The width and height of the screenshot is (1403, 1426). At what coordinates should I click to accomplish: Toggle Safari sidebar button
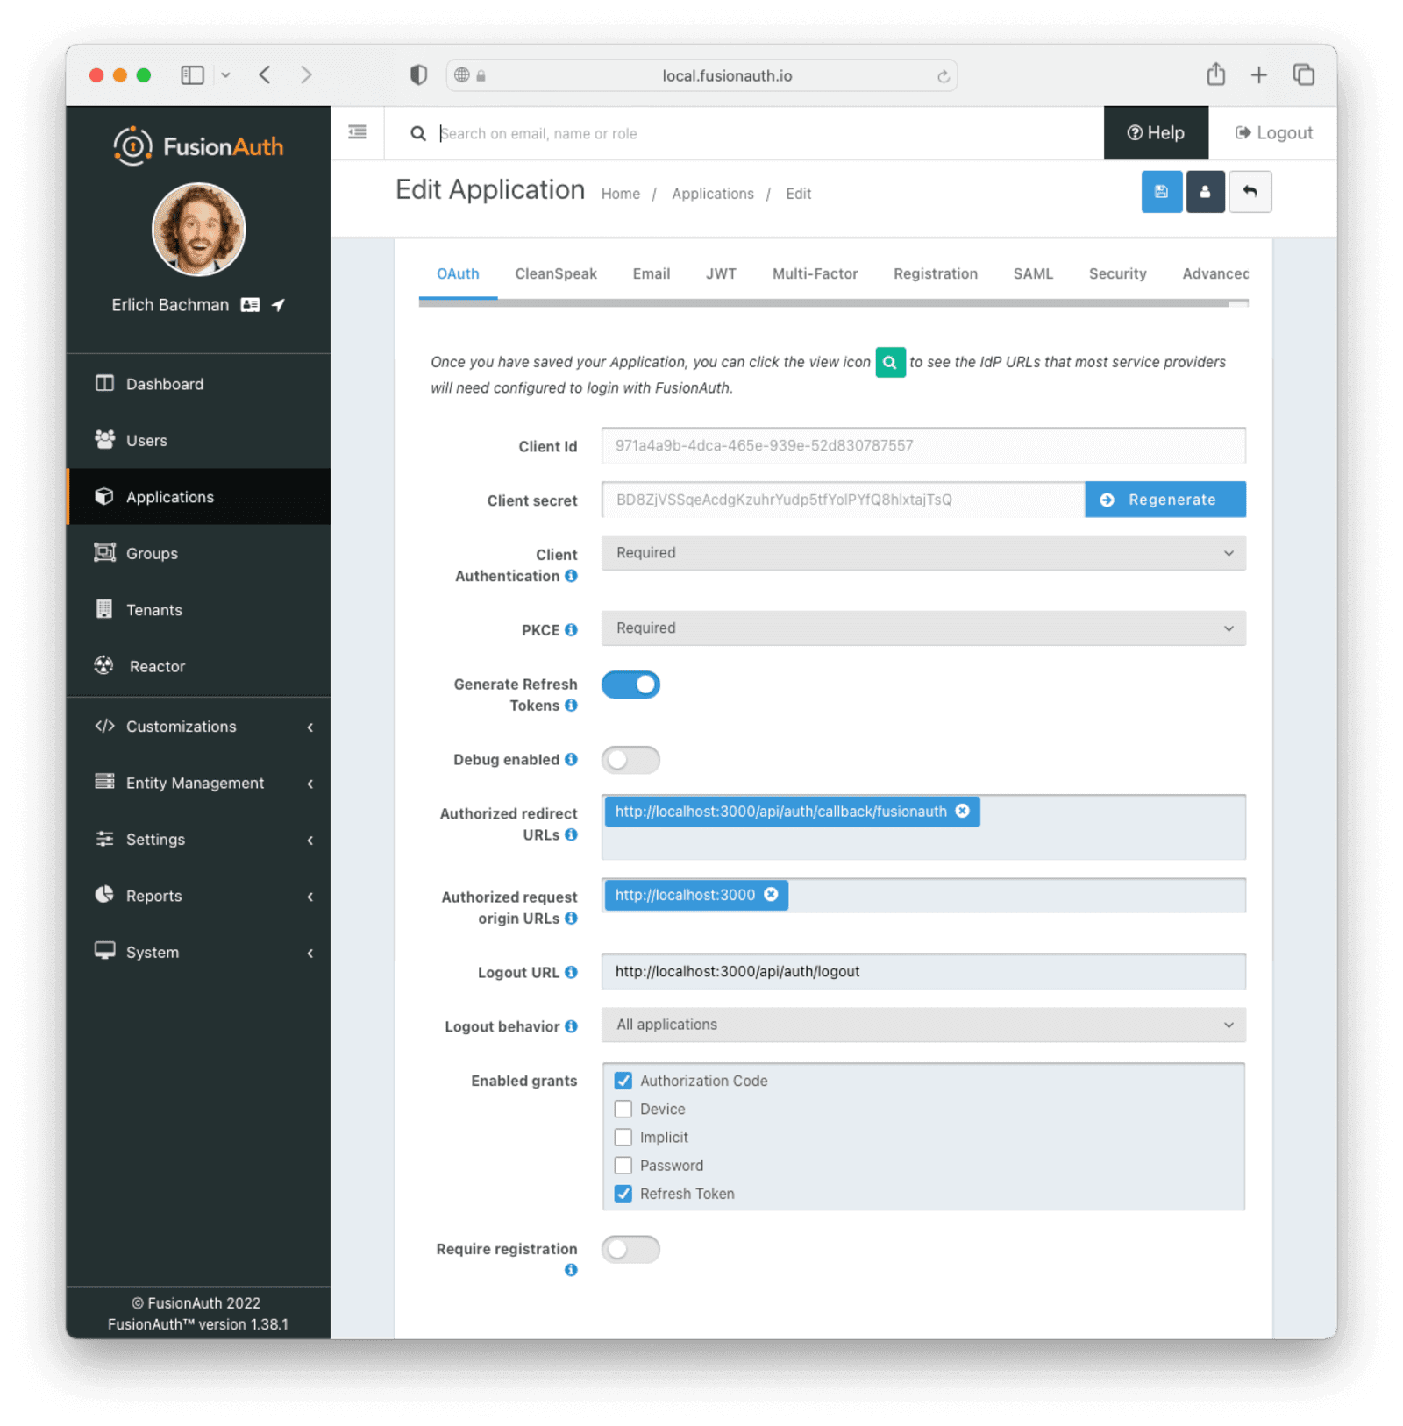pos(192,75)
